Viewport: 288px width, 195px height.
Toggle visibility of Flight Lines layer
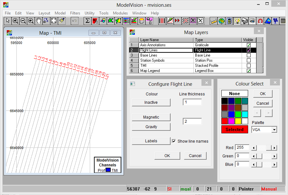coord(249,50)
